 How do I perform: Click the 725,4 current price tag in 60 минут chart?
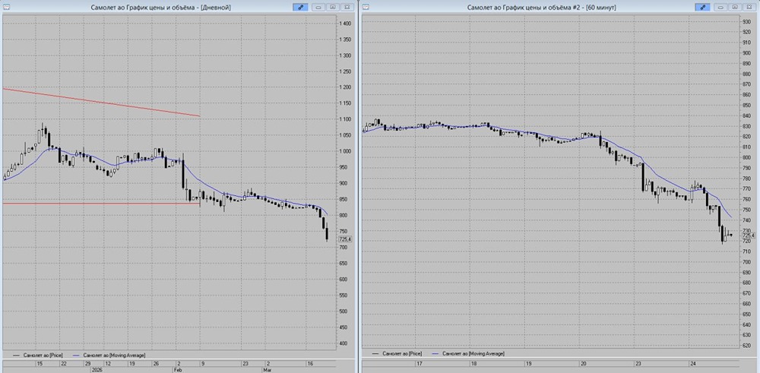pos(749,235)
